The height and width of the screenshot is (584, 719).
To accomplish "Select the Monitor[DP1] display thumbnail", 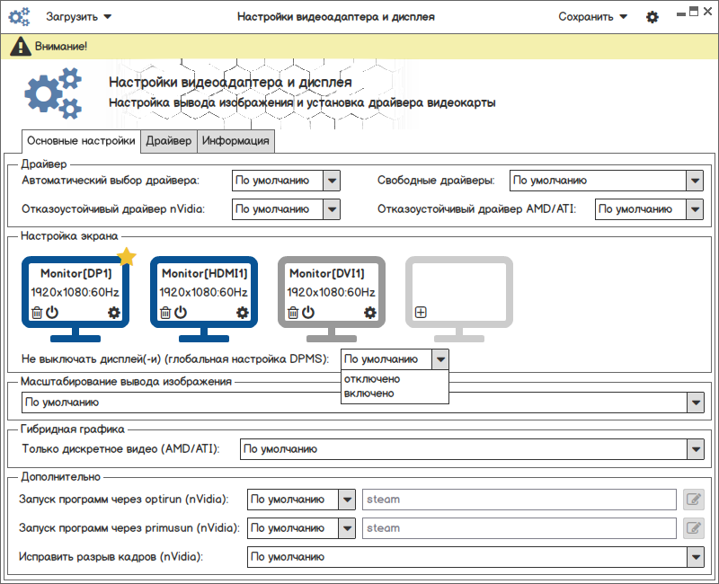I will click(x=75, y=299).
